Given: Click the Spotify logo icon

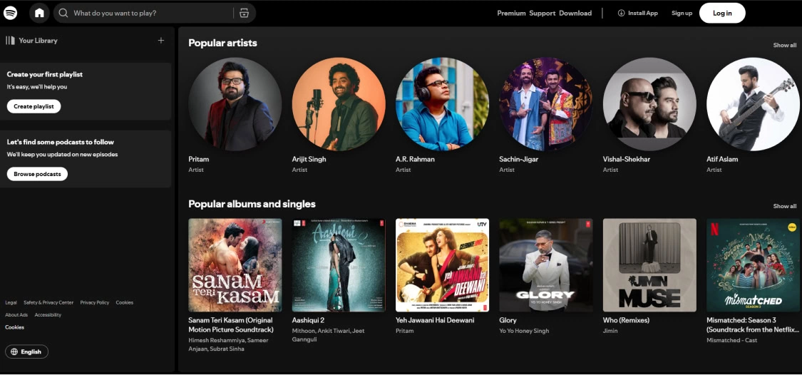Looking at the screenshot, I should pyautogui.click(x=10, y=13).
